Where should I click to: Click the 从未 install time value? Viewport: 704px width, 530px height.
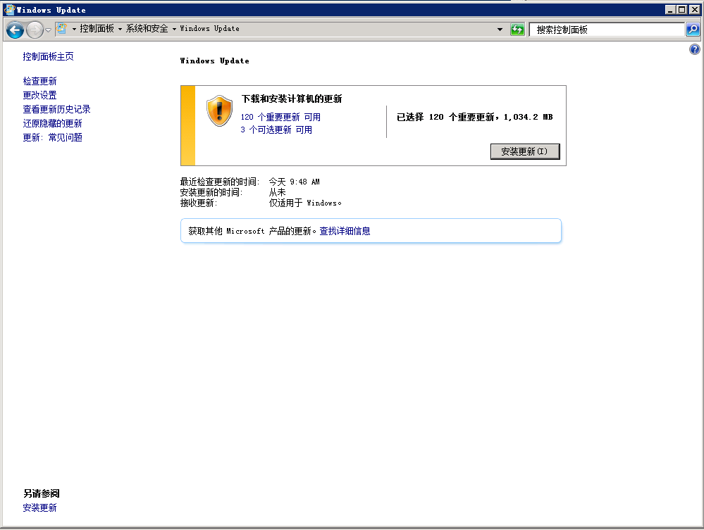click(x=277, y=192)
